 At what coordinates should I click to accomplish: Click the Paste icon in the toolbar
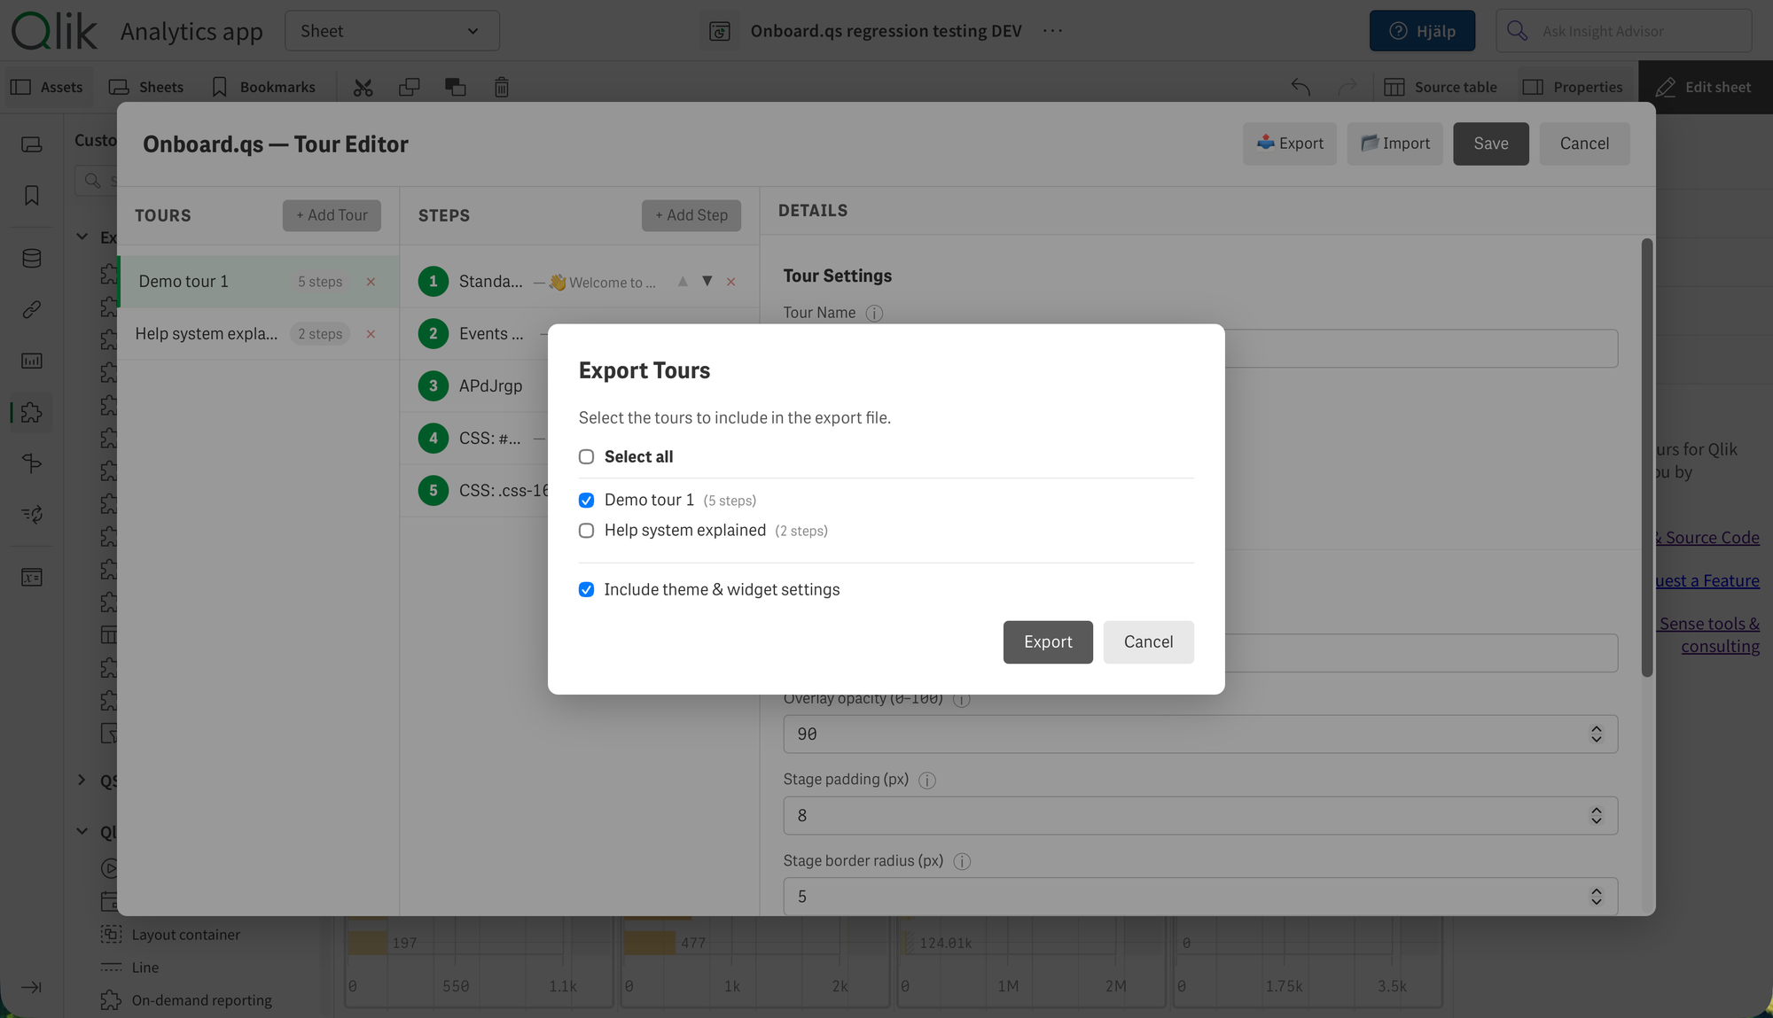point(456,87)
